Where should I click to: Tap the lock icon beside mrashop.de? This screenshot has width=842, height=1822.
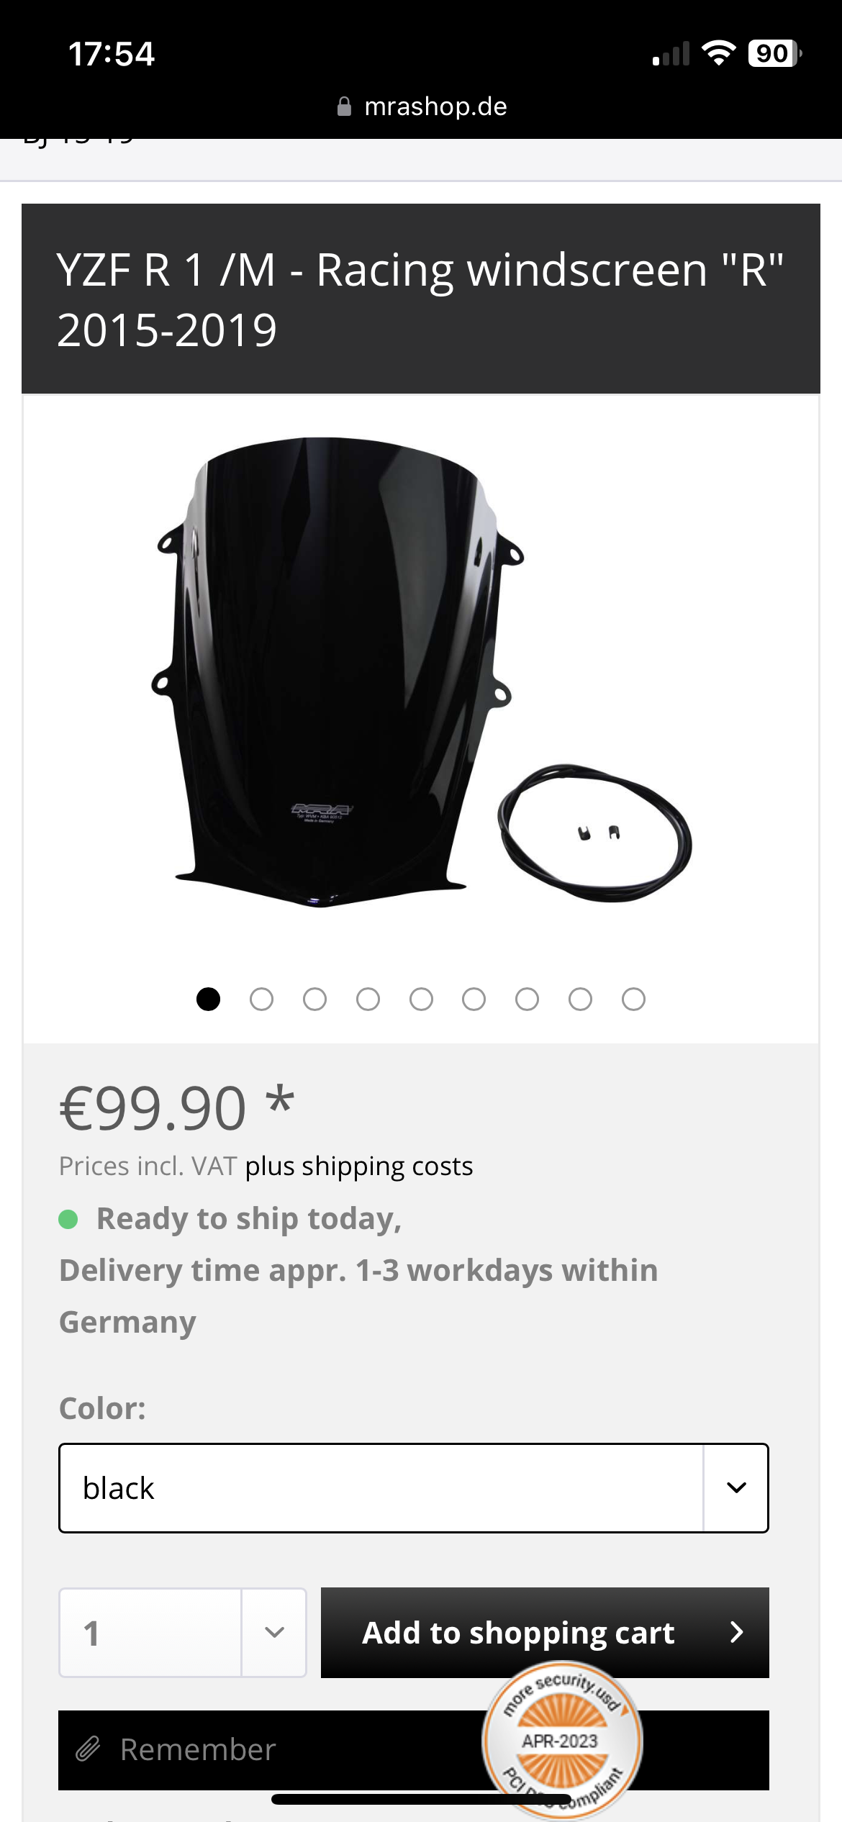(x=344, y=106)
